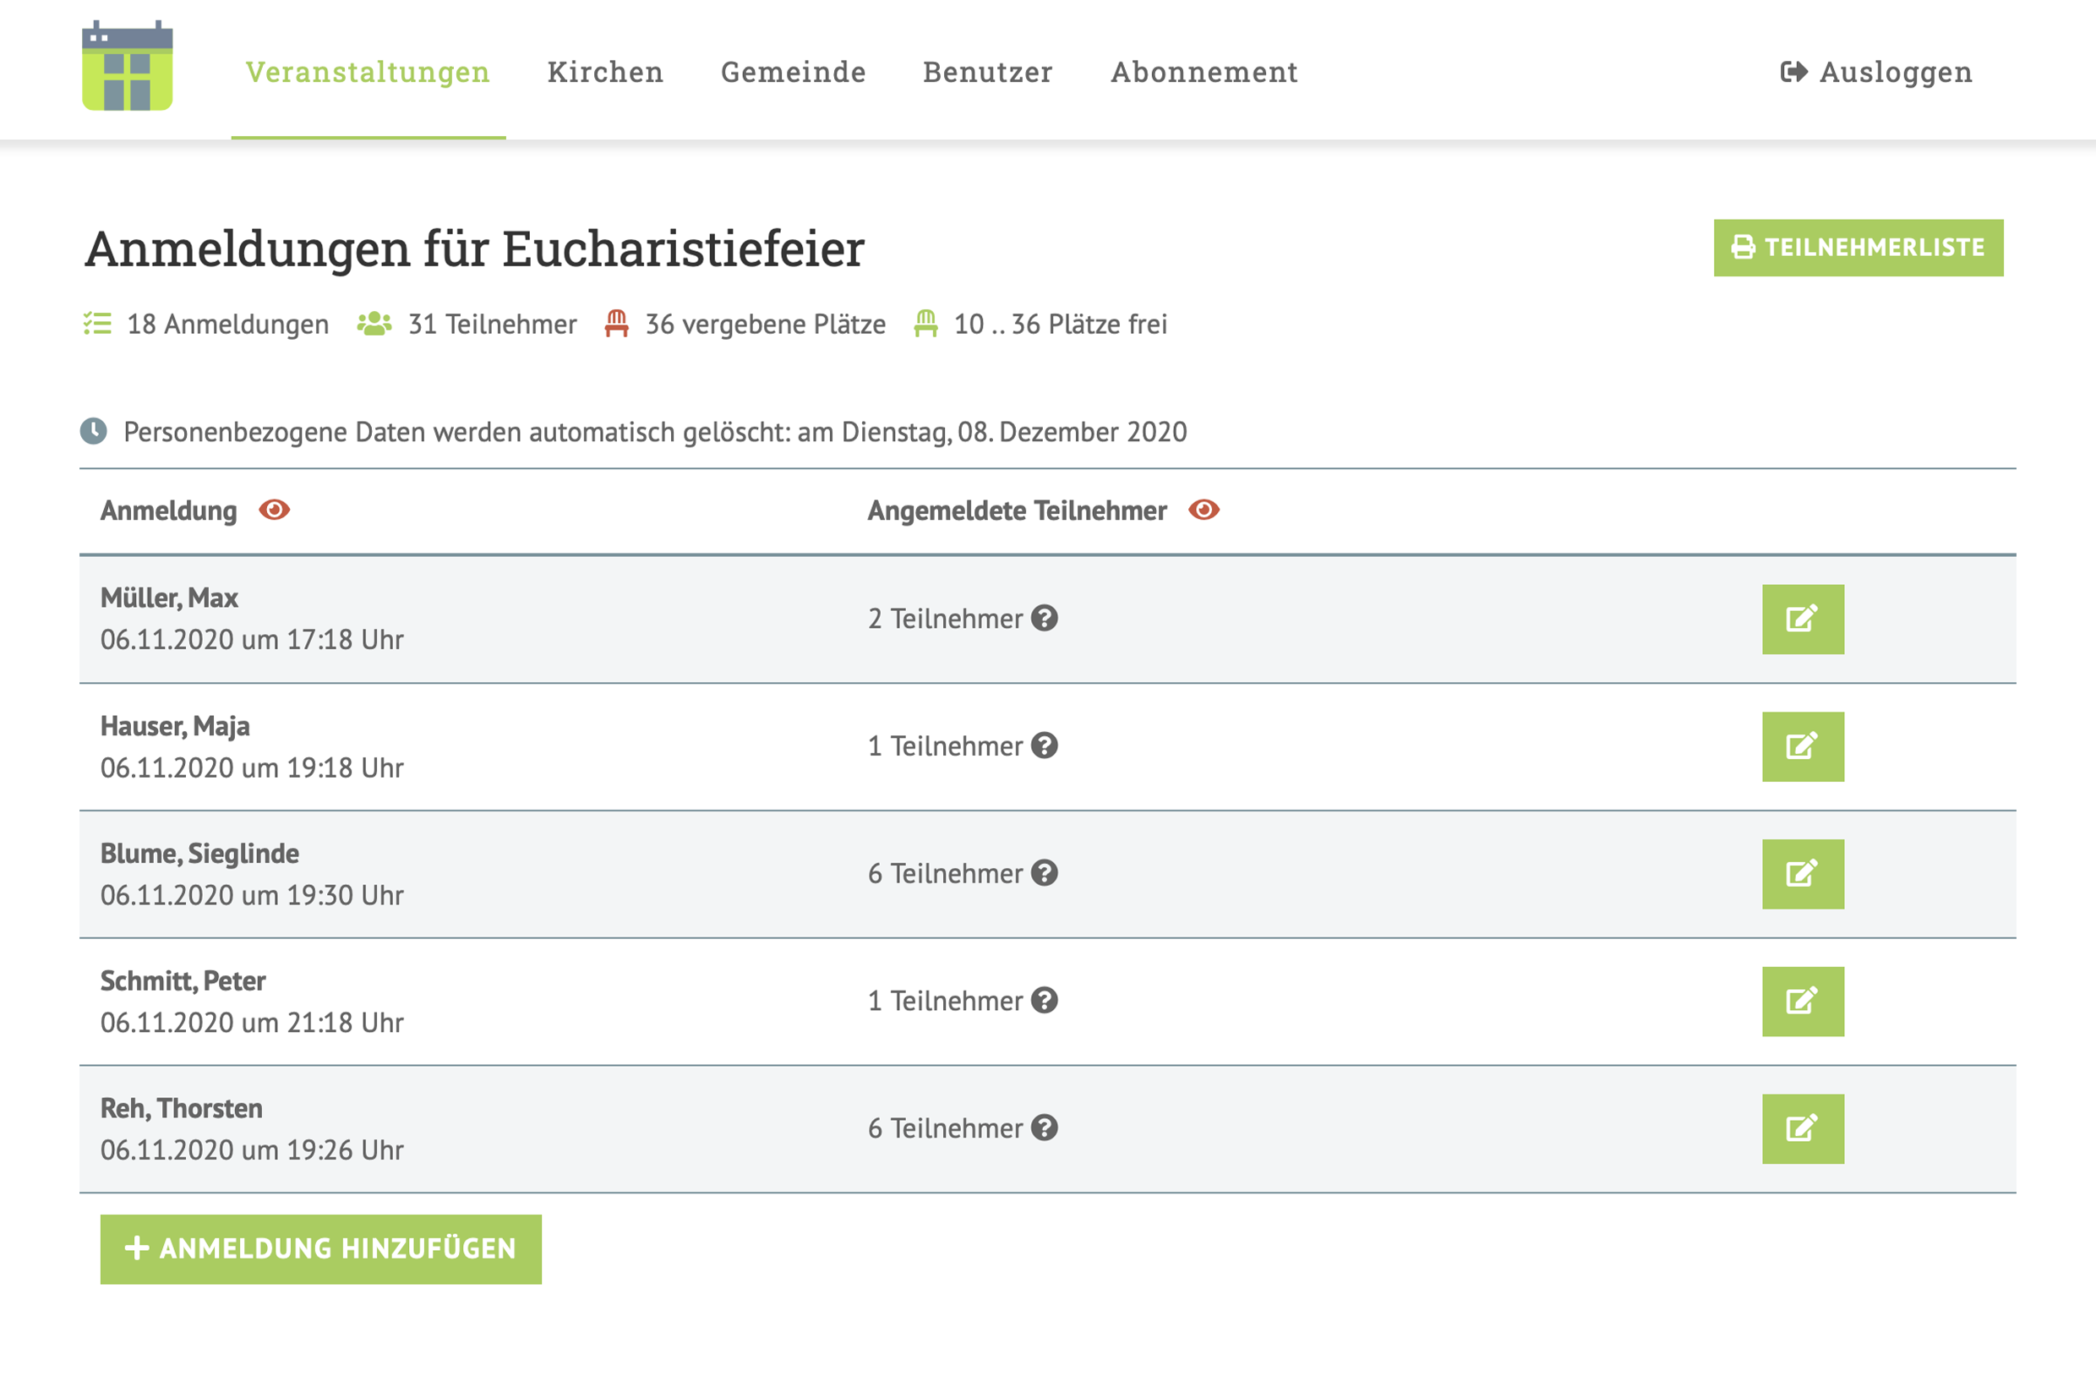The height and width of the screenshot is (1398, 2096).
Task: Edit Reh, Thorsten registration
Action: tap(1802, 1128)
